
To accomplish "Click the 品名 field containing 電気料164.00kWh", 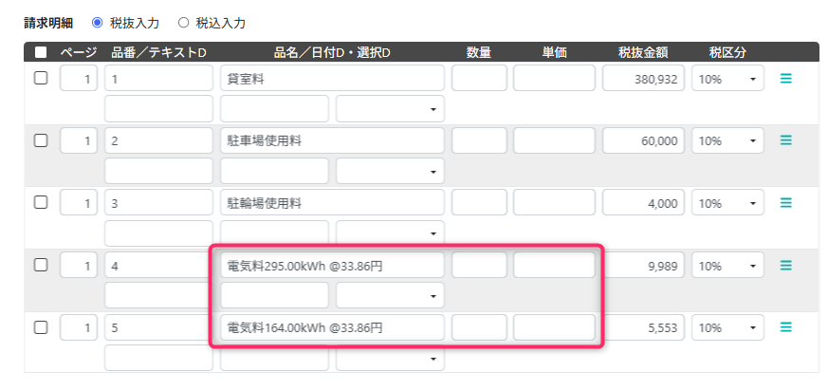I will coord(332,327).
